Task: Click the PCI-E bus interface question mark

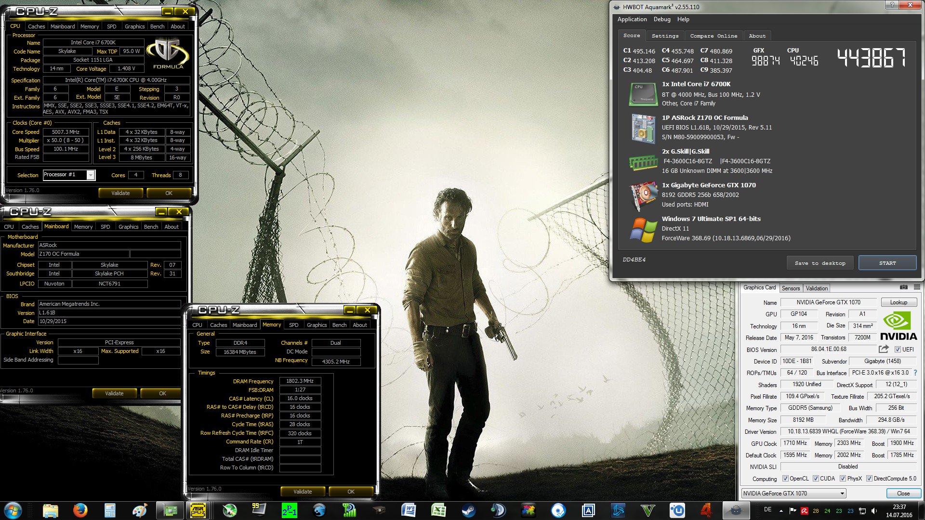Action: [x=915, y=373]
